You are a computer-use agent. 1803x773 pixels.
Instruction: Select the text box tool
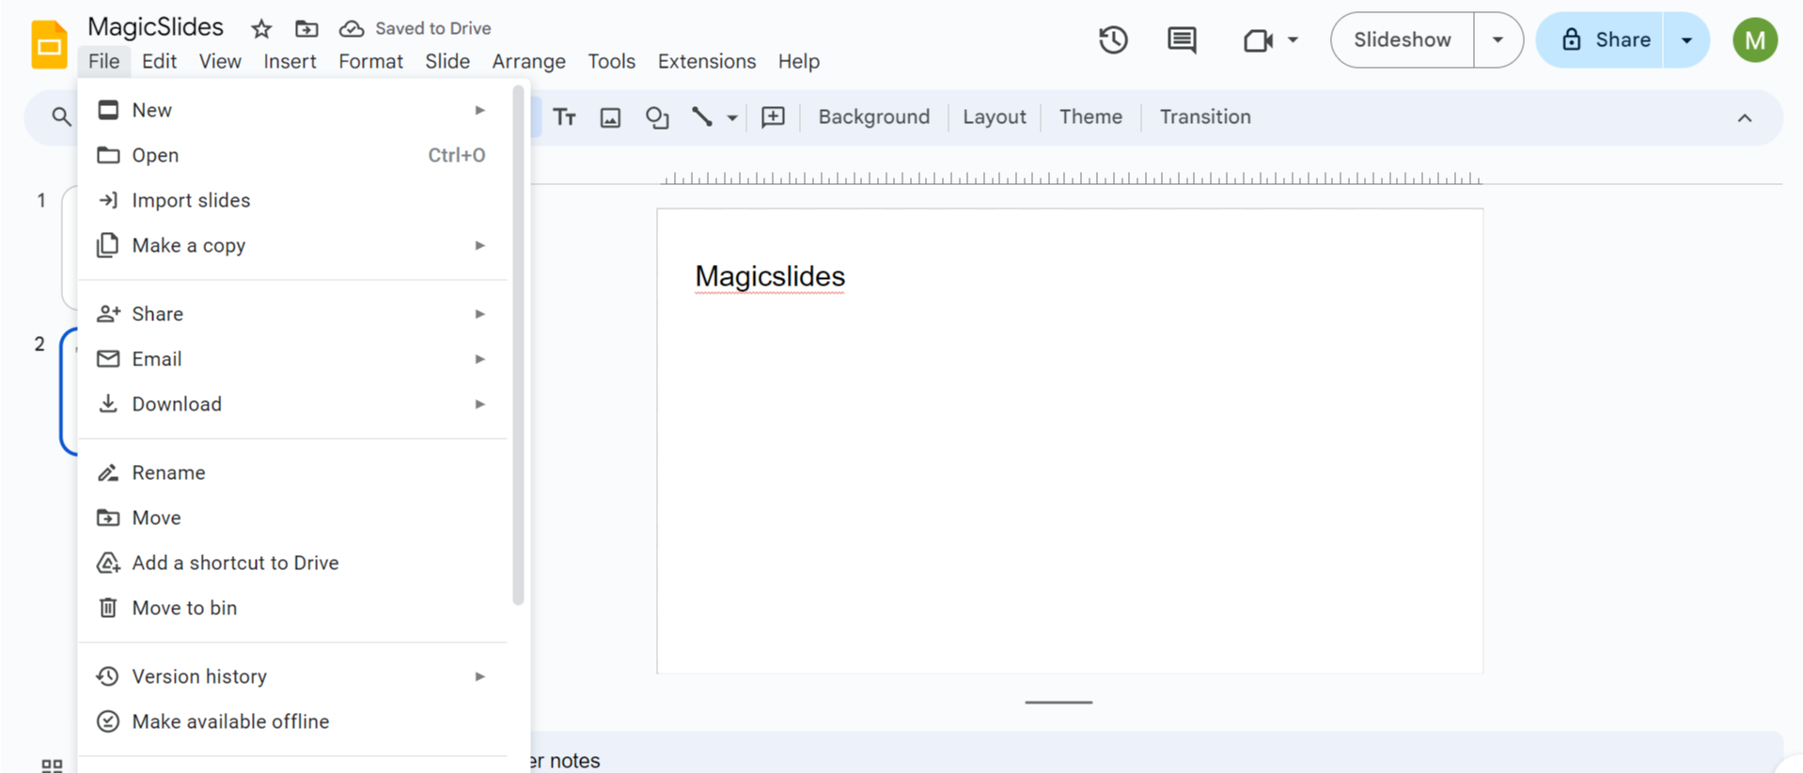[565, 117]
